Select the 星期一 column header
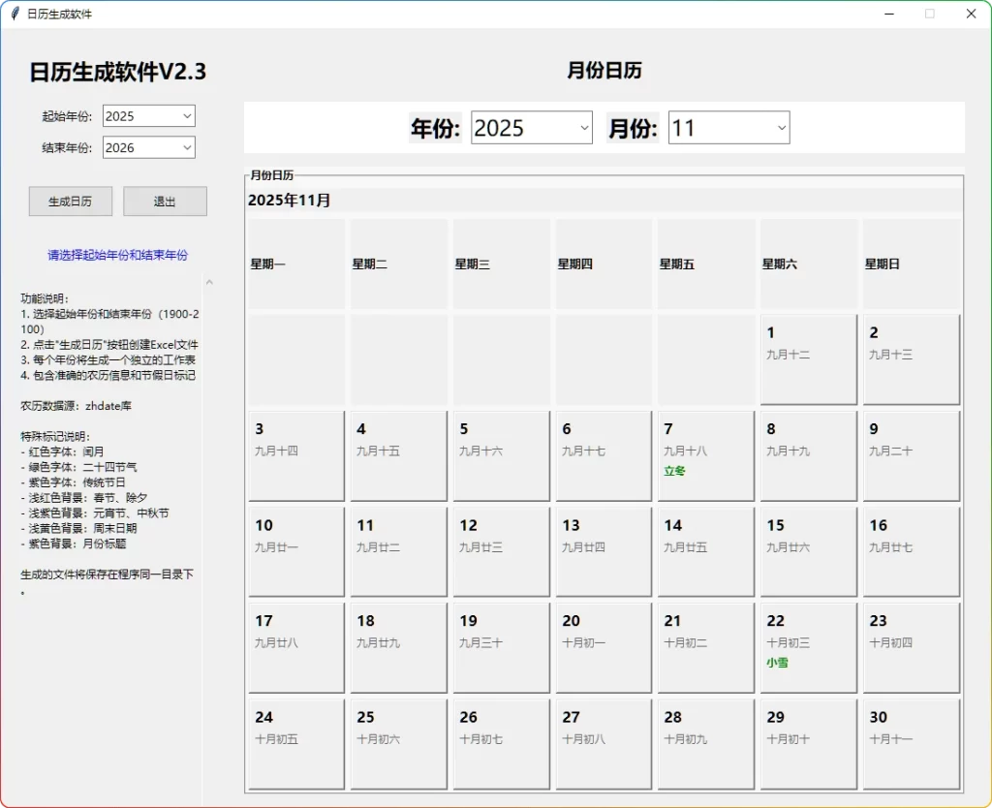 pyautogui.click(x=266, y=263)
